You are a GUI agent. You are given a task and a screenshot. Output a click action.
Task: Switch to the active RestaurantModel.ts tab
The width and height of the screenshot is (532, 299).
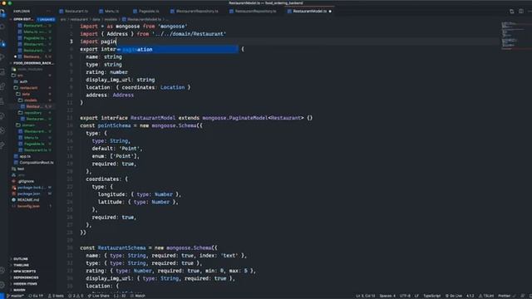(x=309, y=11)
